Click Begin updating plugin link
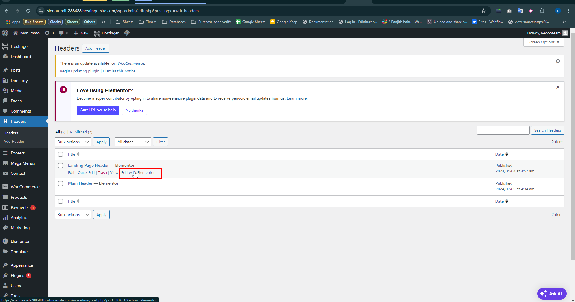Screen dimensions: 575x302 80,71
